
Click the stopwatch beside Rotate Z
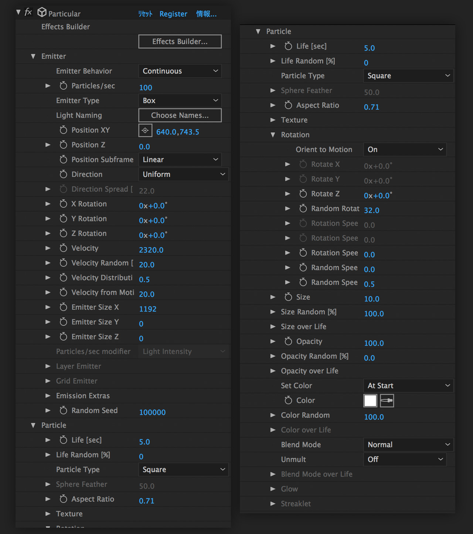pyautogui.click(x=303, y=194)
